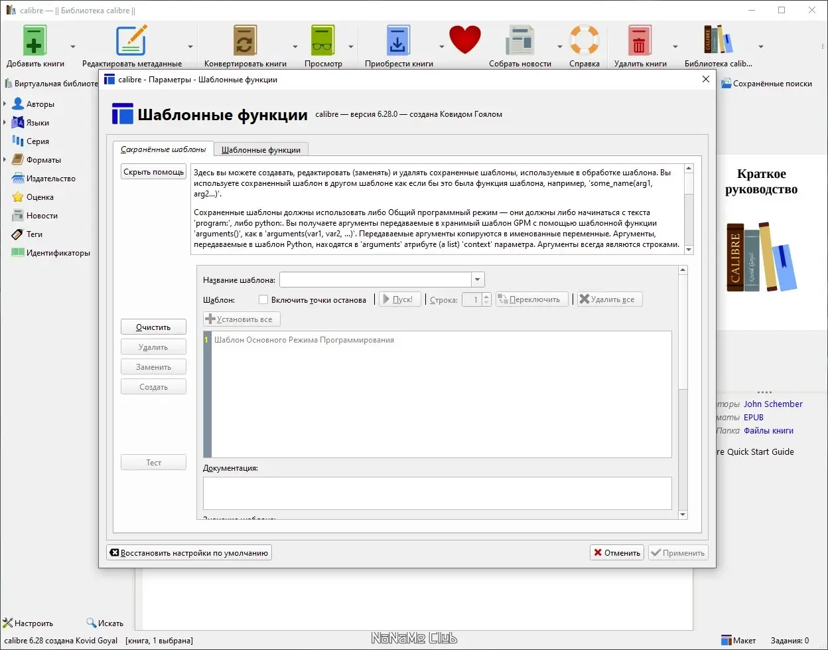Screen dimensions: 828x650
Task: Click the template panel vertical scrollbar
Action: tap(683, 392)
